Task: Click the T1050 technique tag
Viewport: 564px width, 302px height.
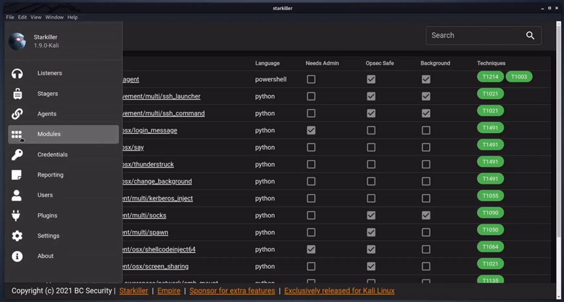Action: 490,230
